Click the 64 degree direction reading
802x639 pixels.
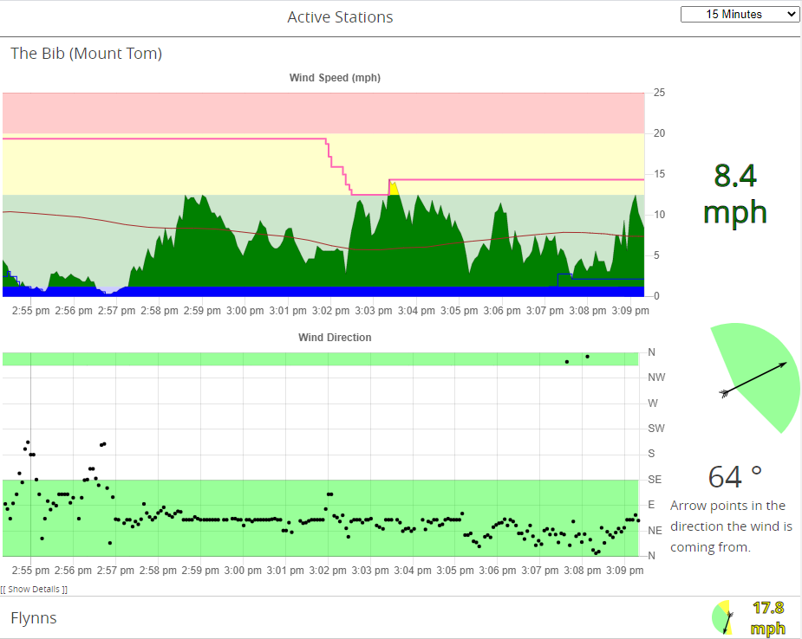(734, 476)
